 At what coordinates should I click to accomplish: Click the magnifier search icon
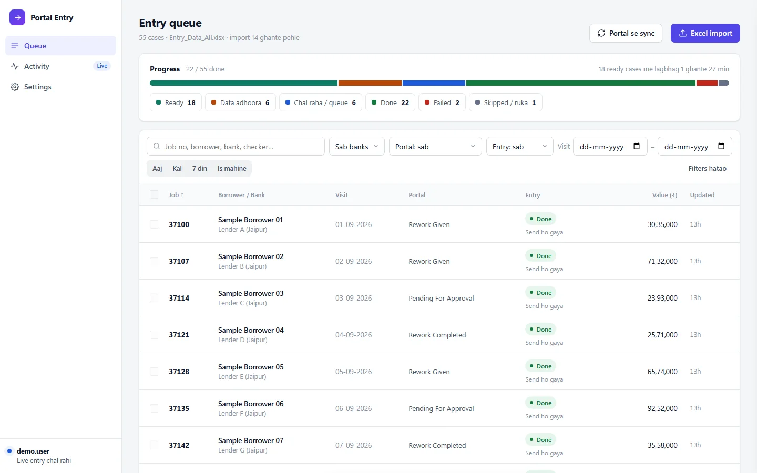pyautogui.click(x=157, y=147)
